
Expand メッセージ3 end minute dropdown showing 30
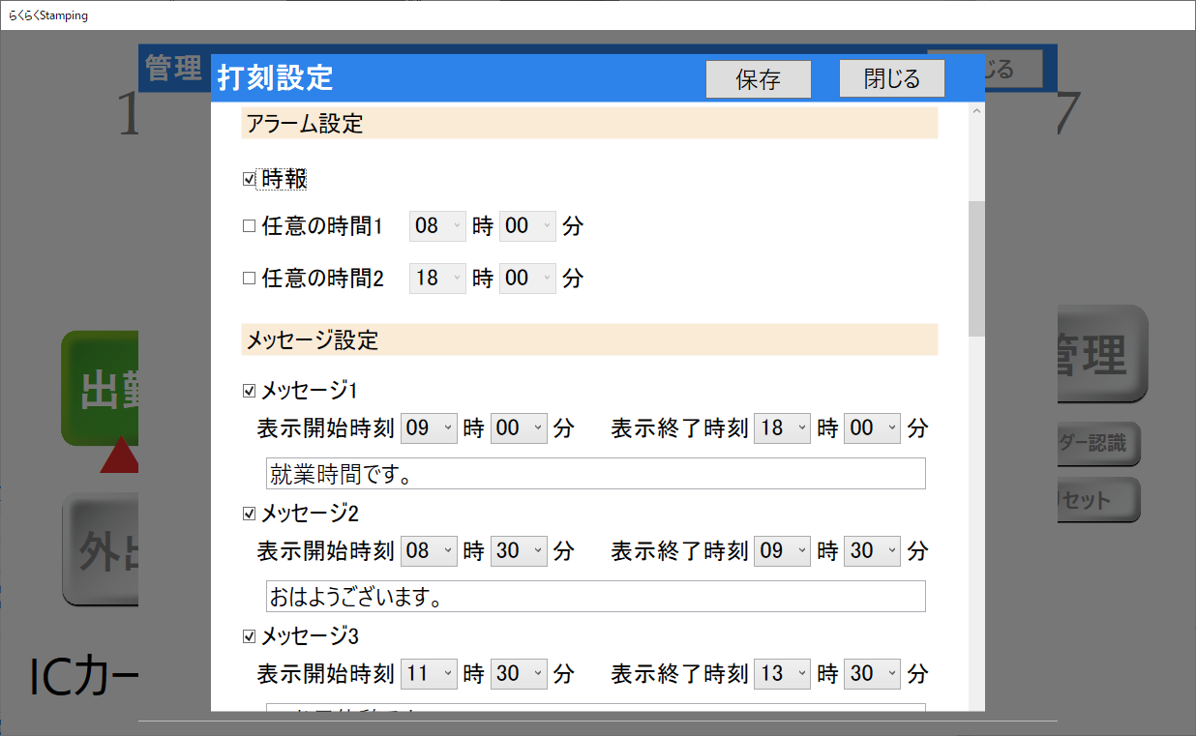tap(872, 673)
